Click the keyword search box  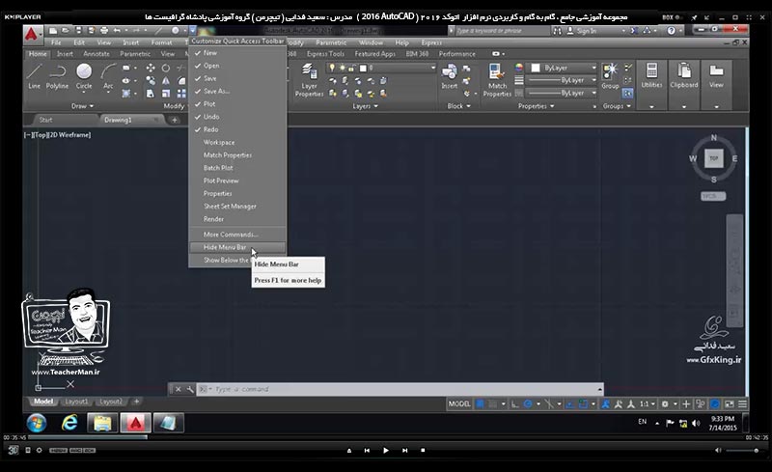tap(501, 31)
